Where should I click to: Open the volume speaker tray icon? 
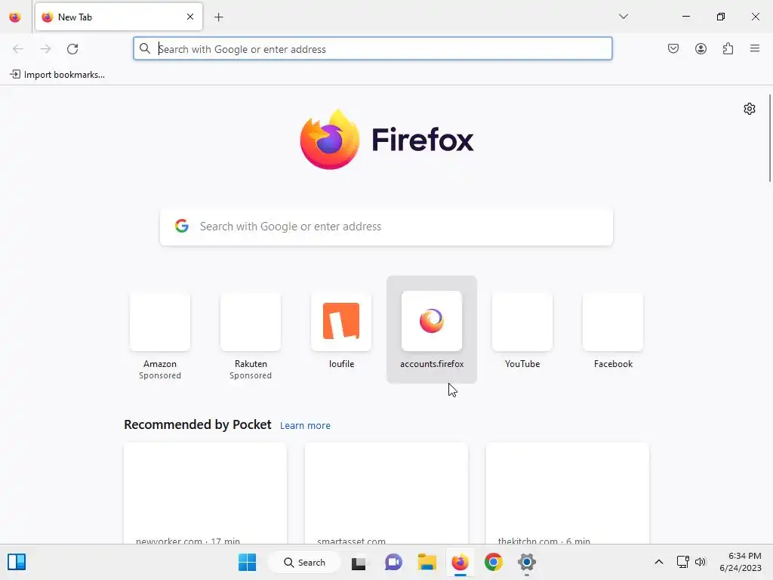(x=701, y=562)
